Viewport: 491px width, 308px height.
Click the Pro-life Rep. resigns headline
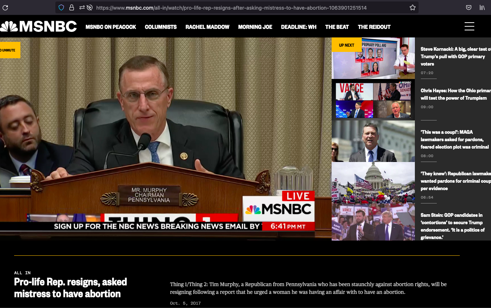71,288
